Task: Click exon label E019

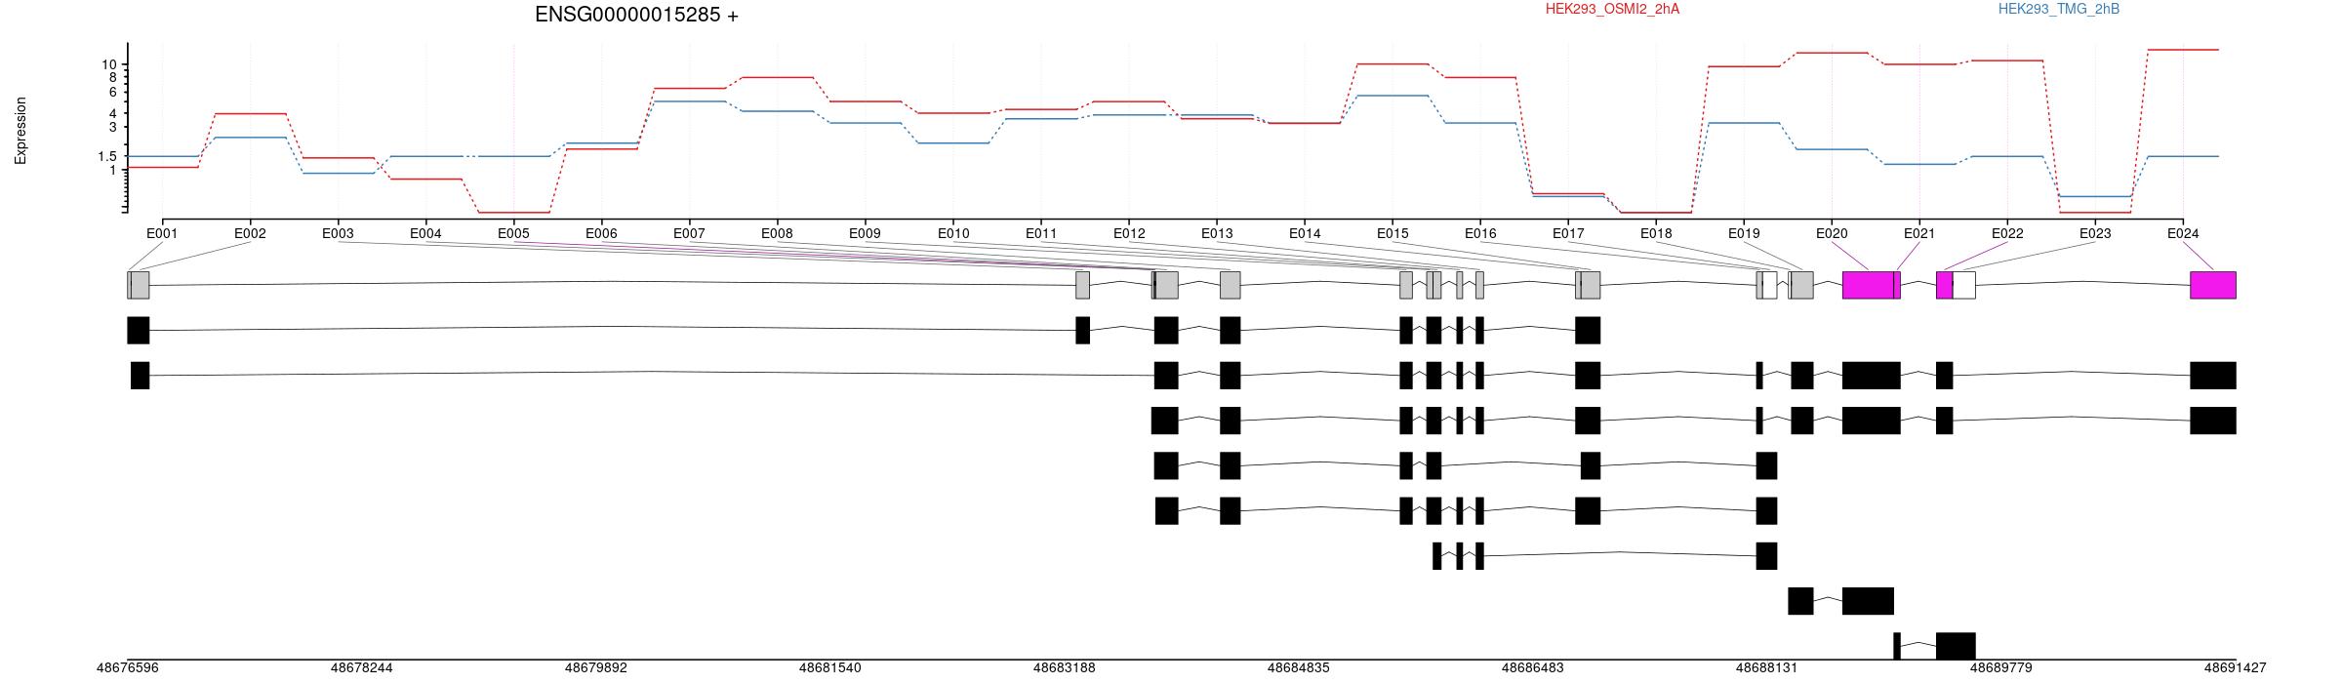Action: tap(1744, 233)
